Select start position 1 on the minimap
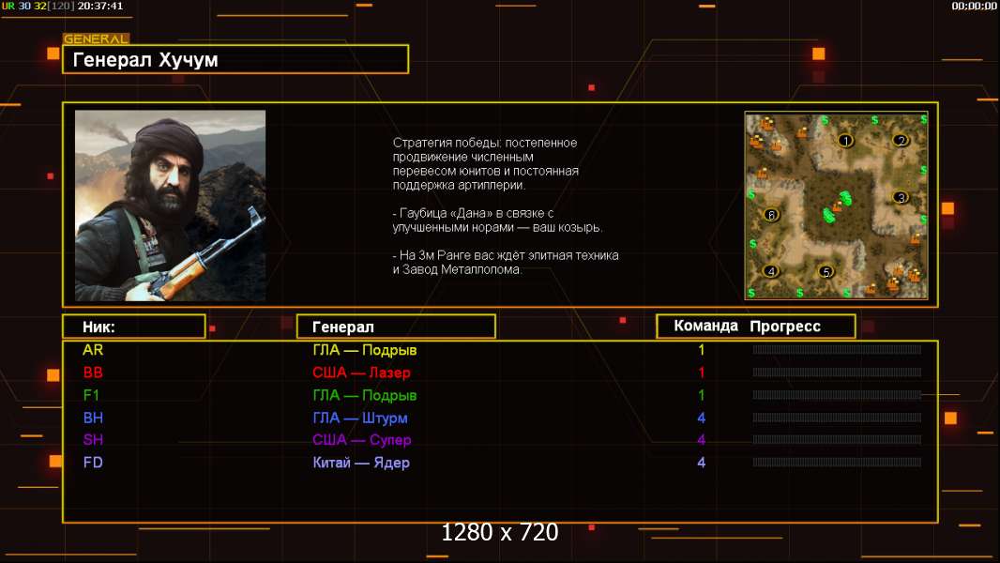 (845, 140)
